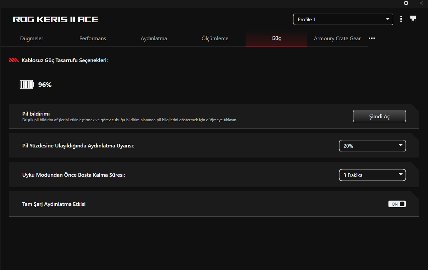Show more tabs via the horizontal ellipsis

[372, 38]
